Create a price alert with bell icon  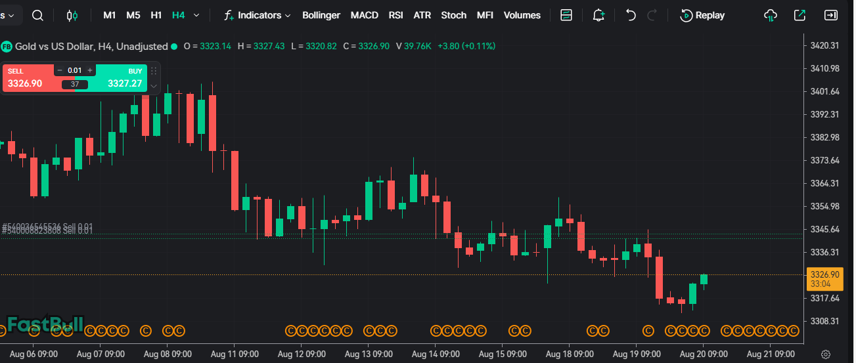coord(598,15)
